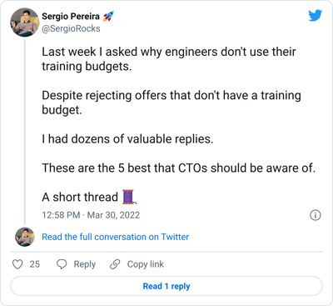Click the 25 likes count
333x306 pixels.
click(x=35, y=264)
